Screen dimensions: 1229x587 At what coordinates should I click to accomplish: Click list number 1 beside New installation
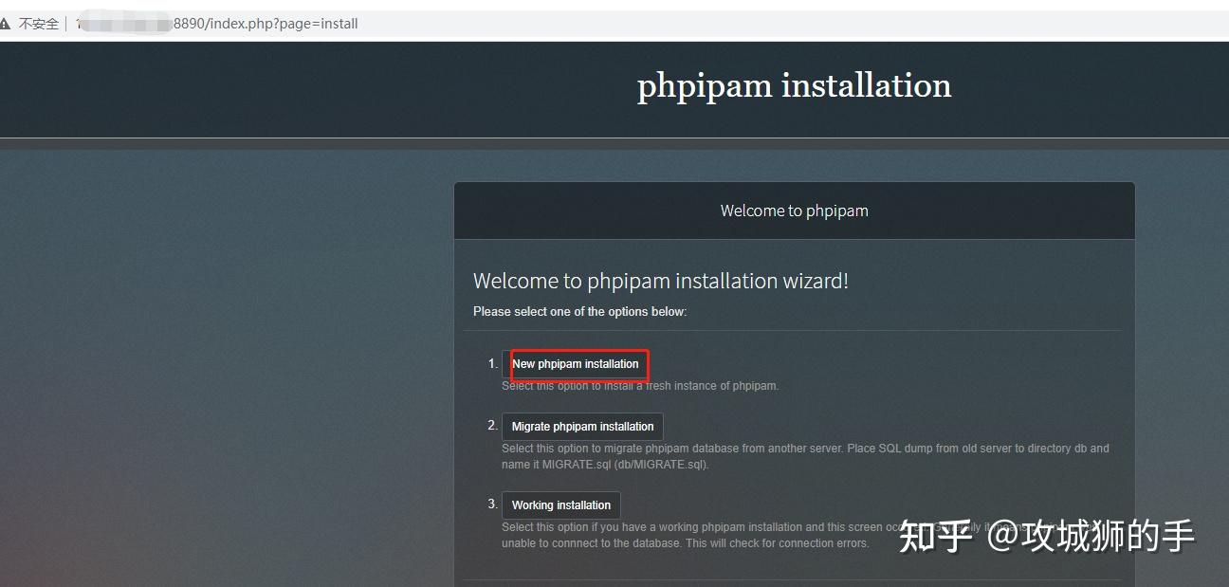[x=492, y=363]
